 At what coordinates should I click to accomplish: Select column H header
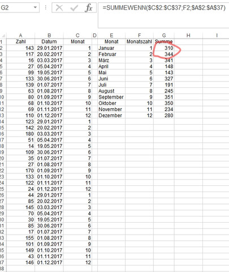[x=188, y=35]
